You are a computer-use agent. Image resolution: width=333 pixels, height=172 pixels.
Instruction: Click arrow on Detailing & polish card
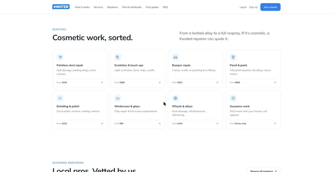tap(102, 123)
